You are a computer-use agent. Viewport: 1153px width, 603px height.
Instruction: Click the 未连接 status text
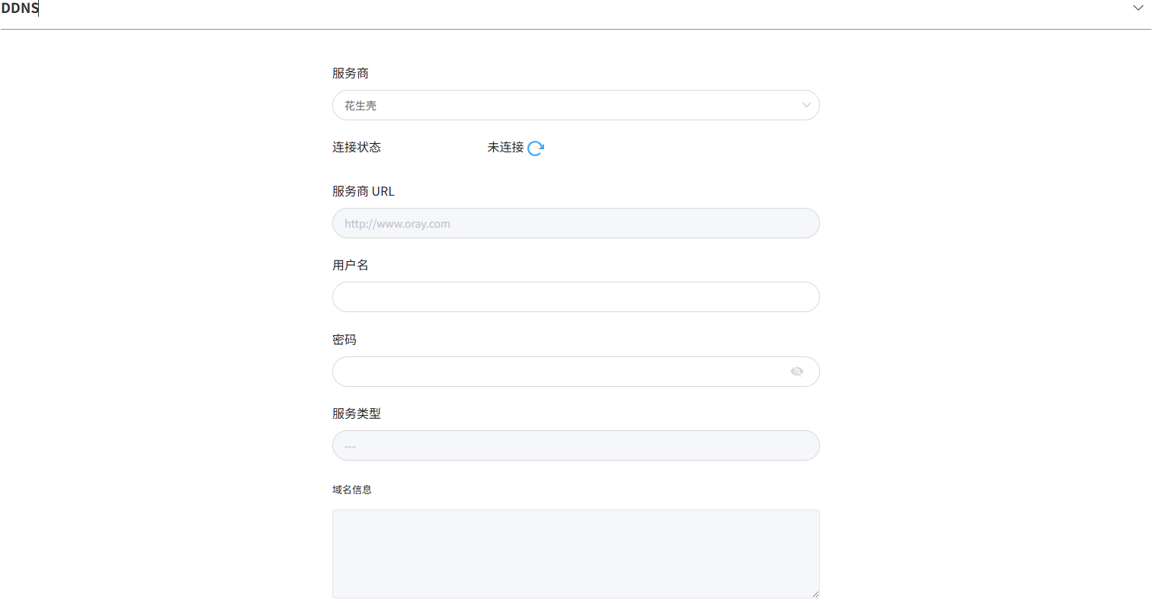tap(504, 147)
